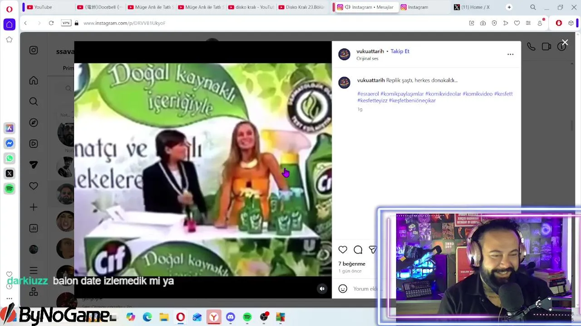This screenshot has width=581, height=326.
Task: Open Microsoft Edge from taskbar
Action: (147, 317)
